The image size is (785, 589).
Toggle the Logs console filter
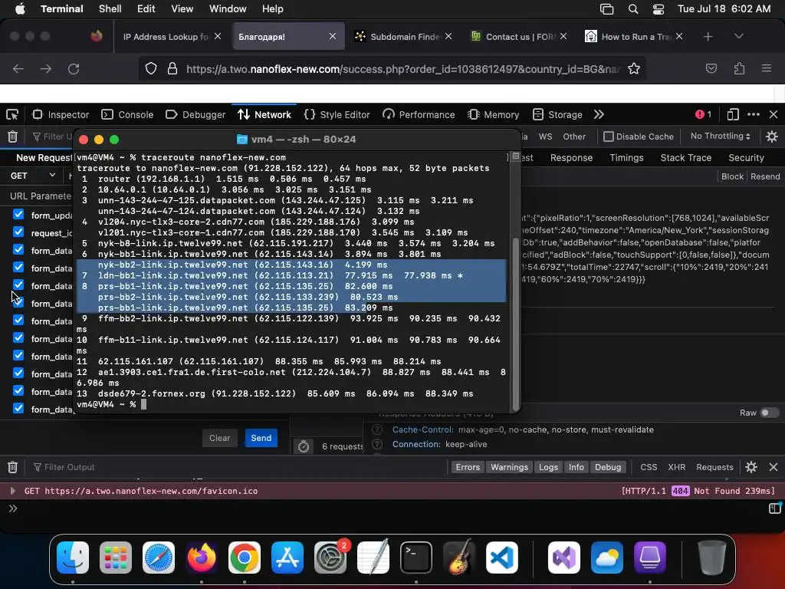(x=548, y=467)
